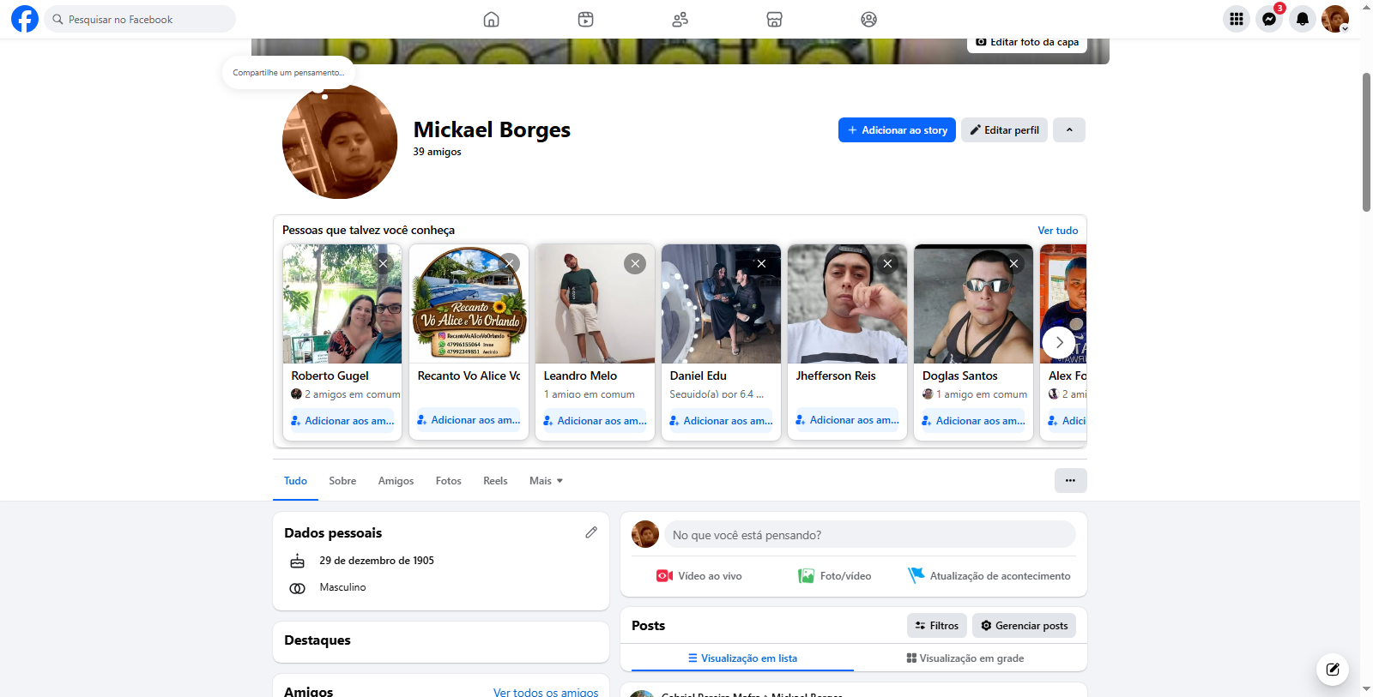
Task: Open the apps grid menu
Action: click(x=1237, y=19)
